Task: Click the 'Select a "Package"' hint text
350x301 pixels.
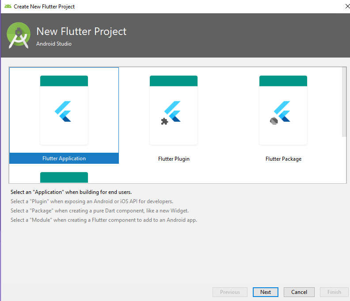Action: click(99, 211)
